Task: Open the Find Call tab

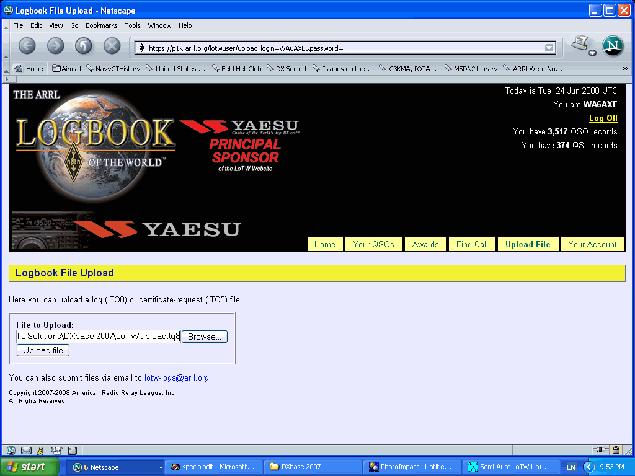Action: (x=472, y=244)
